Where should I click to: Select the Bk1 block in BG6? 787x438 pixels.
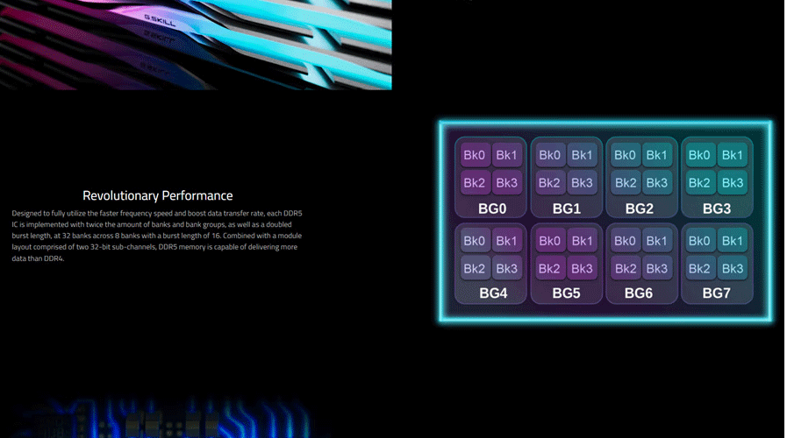657,241
